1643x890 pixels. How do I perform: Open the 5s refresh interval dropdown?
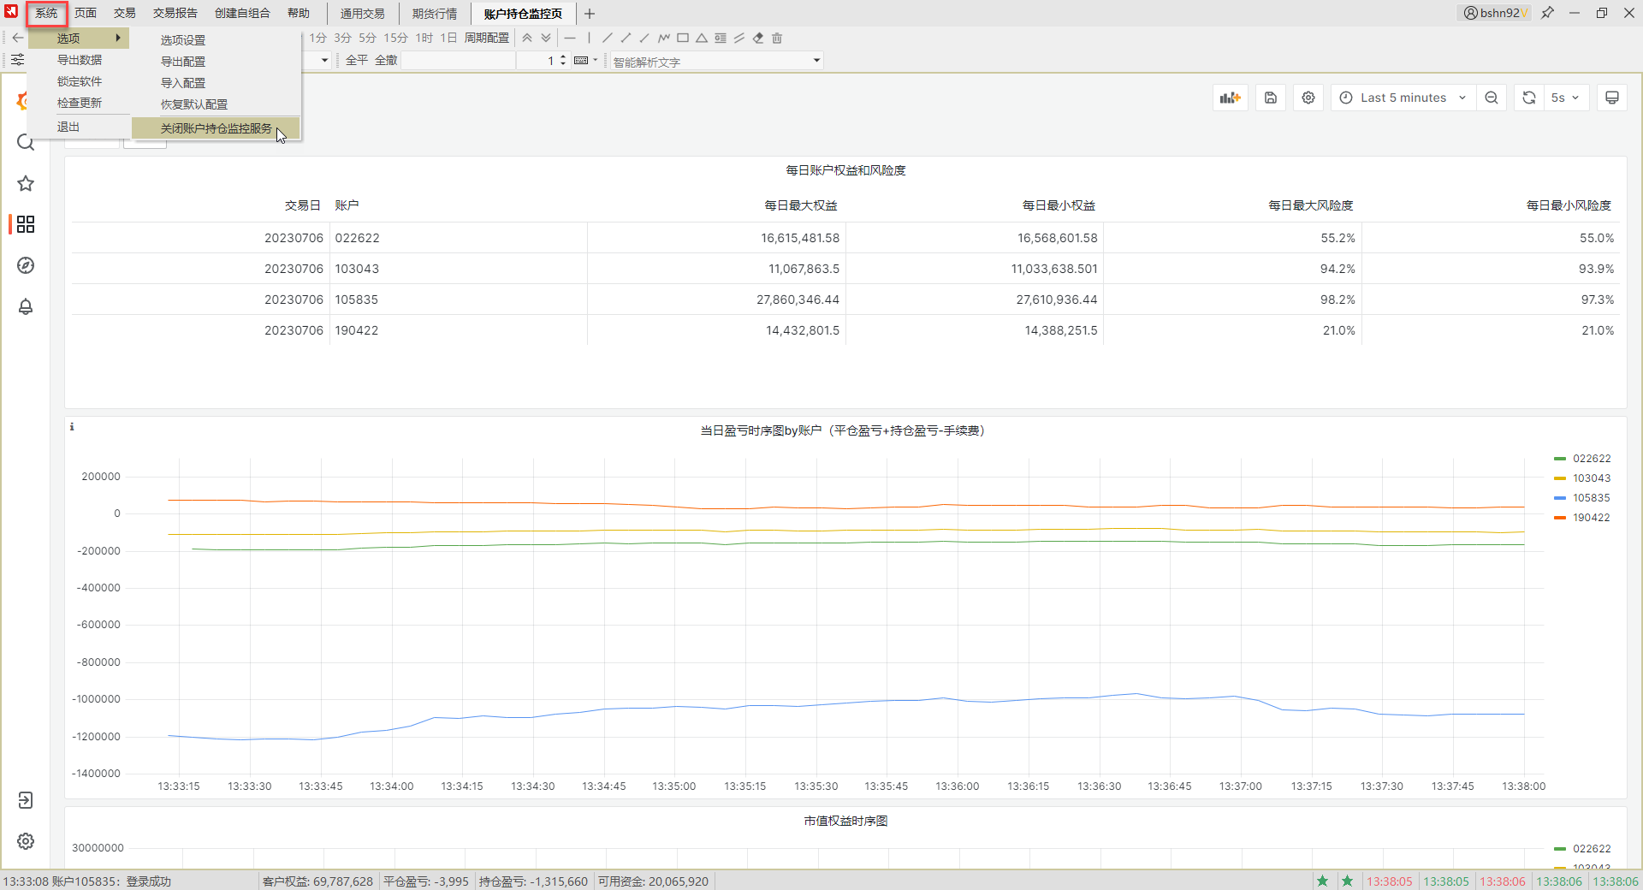(1565, 98)
